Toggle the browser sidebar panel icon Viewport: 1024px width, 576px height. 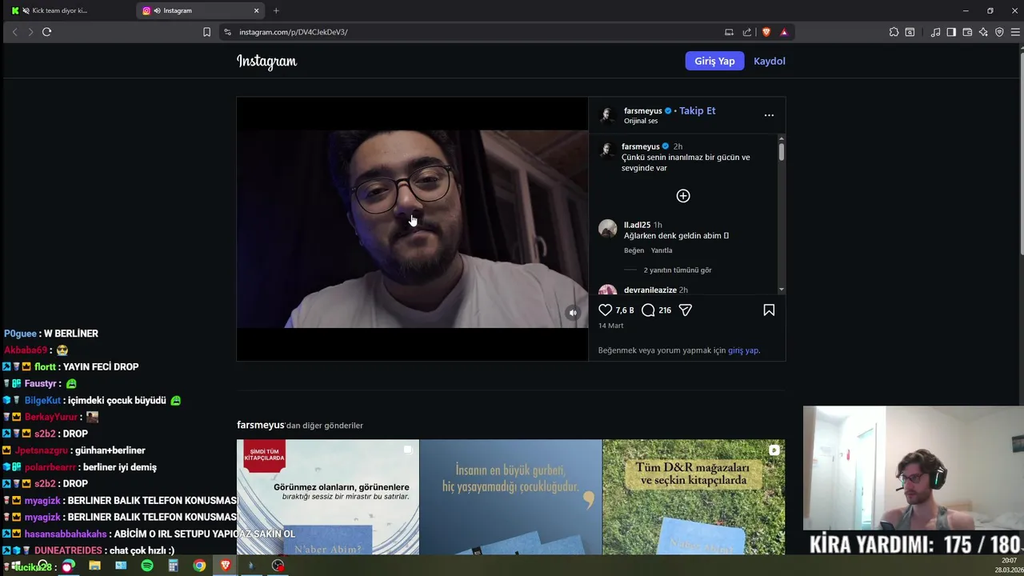click(x=951, y=32)
